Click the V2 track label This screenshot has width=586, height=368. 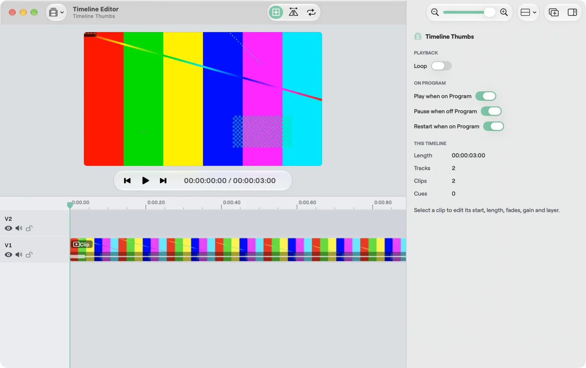[8, 219]
